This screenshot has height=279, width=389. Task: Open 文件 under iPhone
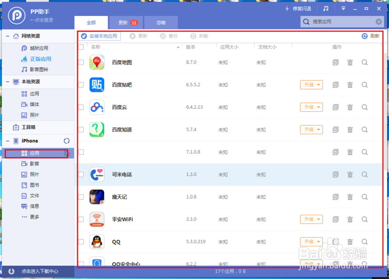[x=30, y=196]
